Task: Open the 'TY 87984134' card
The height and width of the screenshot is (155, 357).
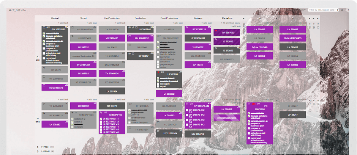Action: pyautogui.click(x=112, y=74)
